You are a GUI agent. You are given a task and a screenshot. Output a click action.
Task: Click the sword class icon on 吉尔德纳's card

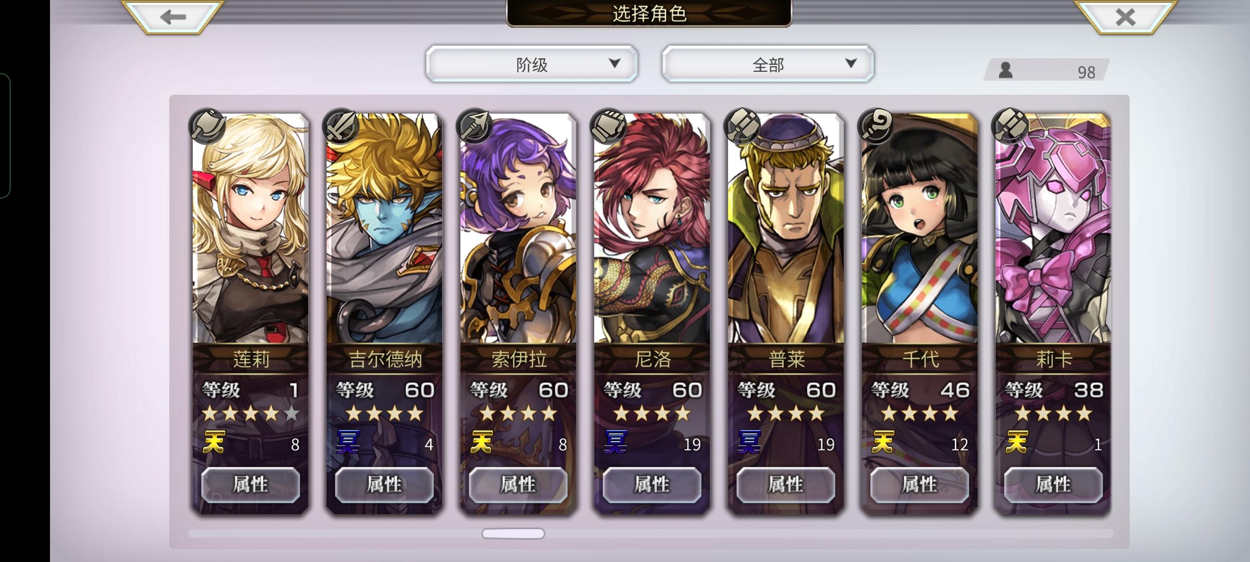[341, 126]
